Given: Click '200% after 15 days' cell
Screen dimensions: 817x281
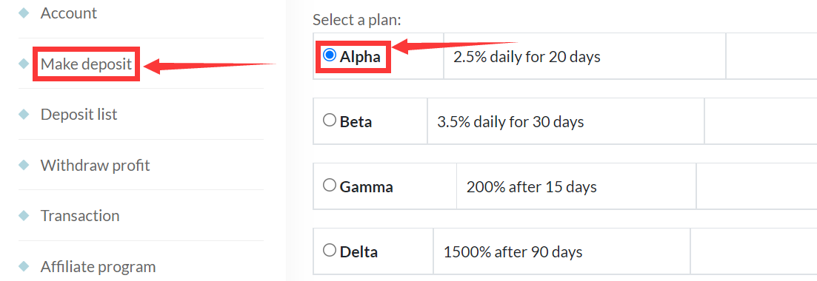Looking at the screenshot, I should [576, 186].
